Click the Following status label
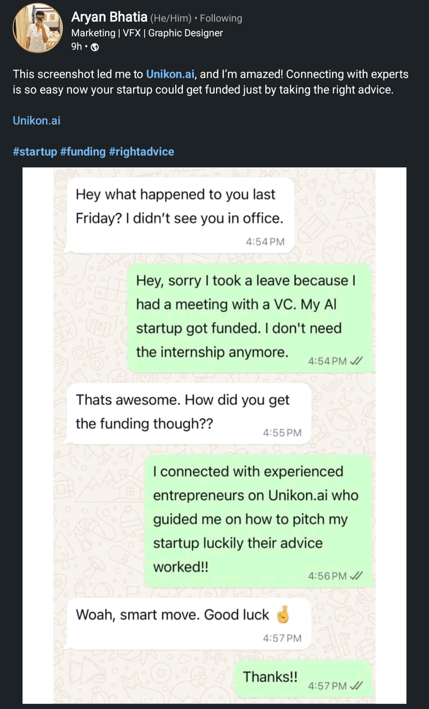This screenshot has width=429, height=709. click(221, 18)
